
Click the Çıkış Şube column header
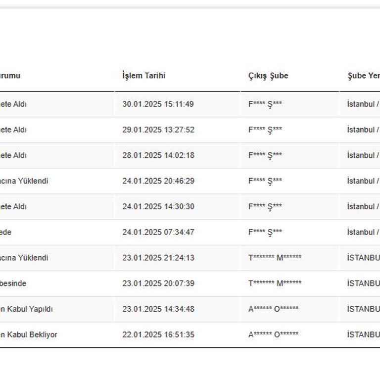click(268, 76)
